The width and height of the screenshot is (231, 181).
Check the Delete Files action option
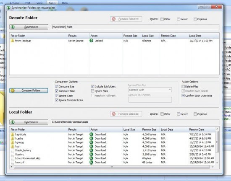pos(183,86)
